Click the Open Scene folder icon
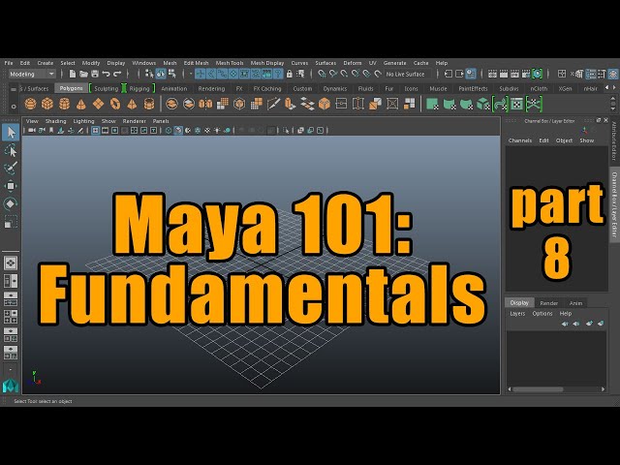 coord(83,74)
